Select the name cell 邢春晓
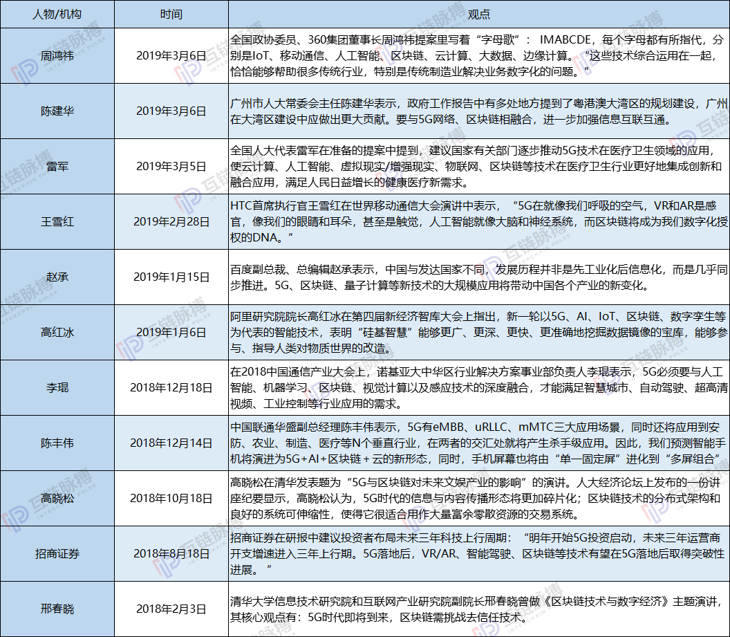 click(57, 609)
